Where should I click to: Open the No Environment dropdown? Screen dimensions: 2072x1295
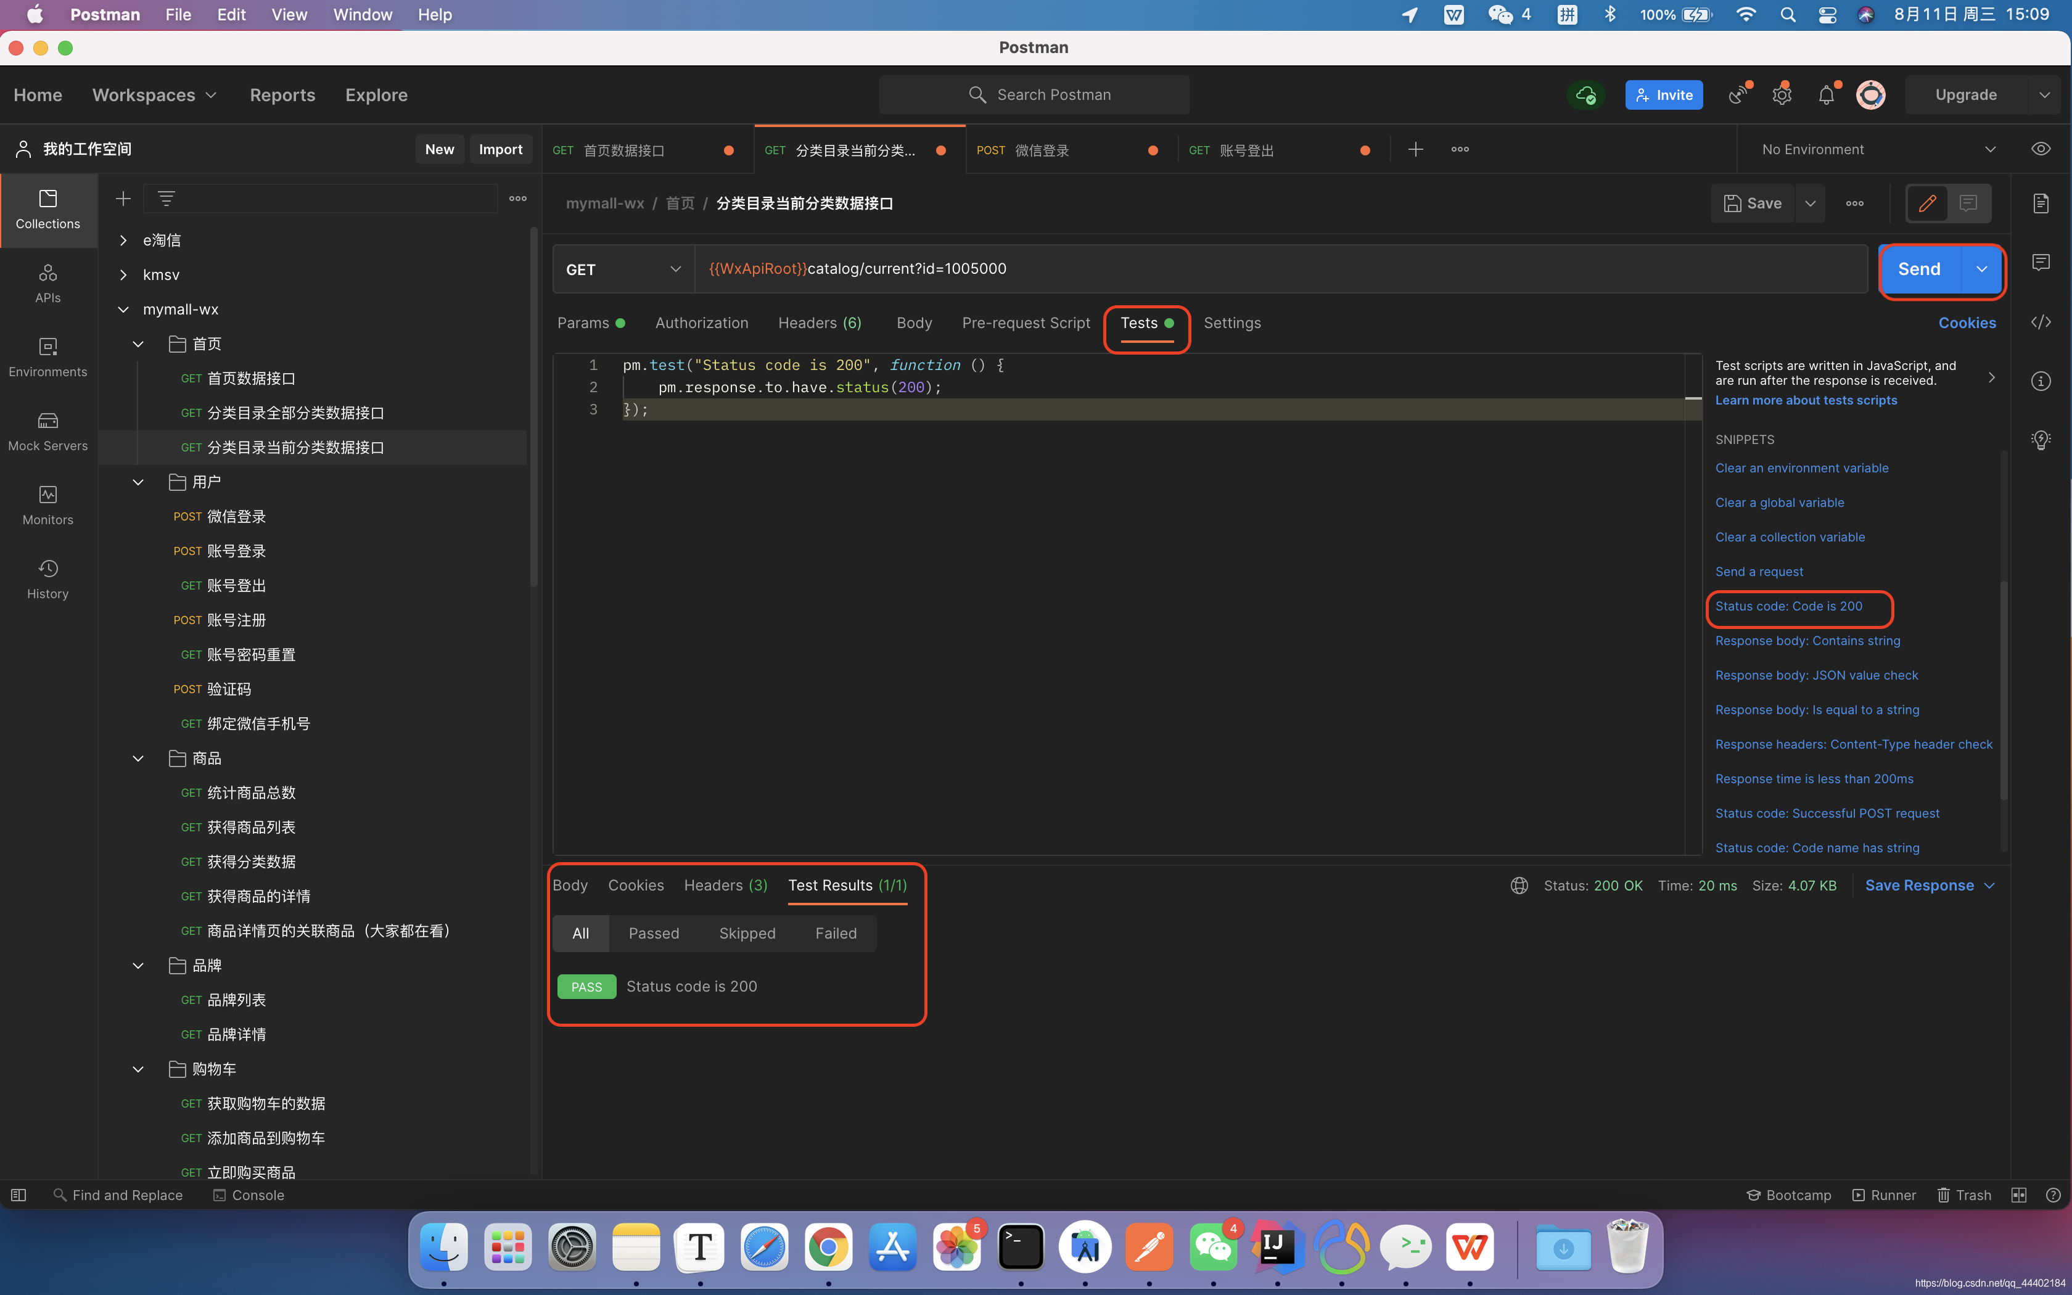point(1877,149)
